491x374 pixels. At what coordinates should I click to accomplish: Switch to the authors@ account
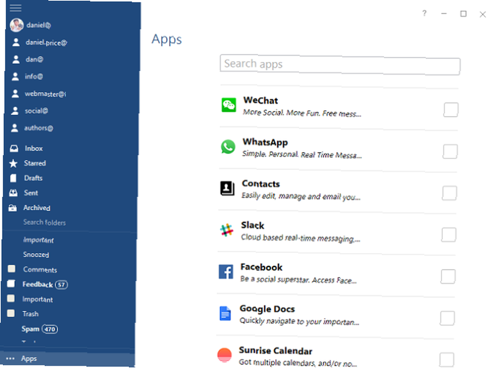[38, 128]
